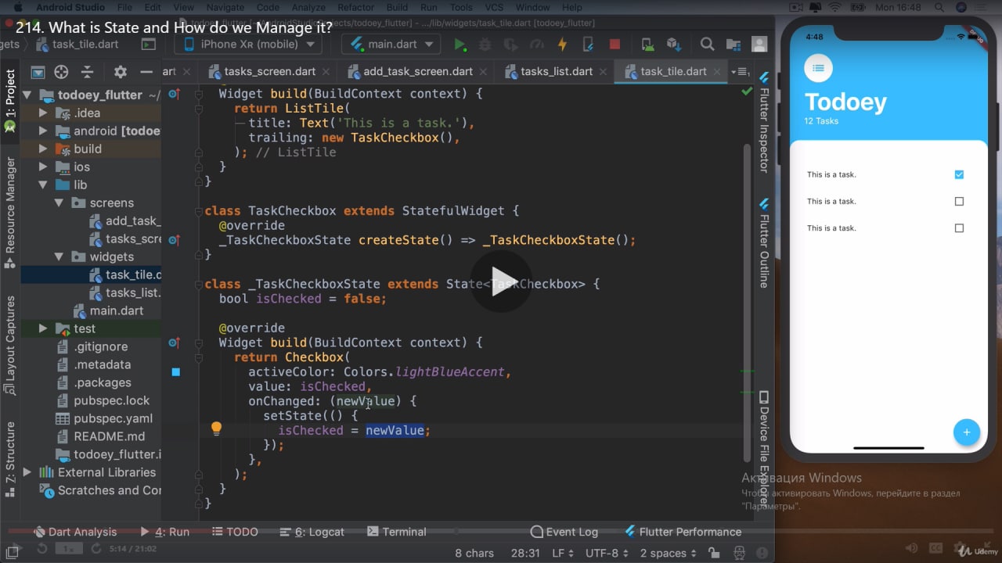Open the VCS menu
The height and width of the screenshot is (563, 1002).
[494, 7]
